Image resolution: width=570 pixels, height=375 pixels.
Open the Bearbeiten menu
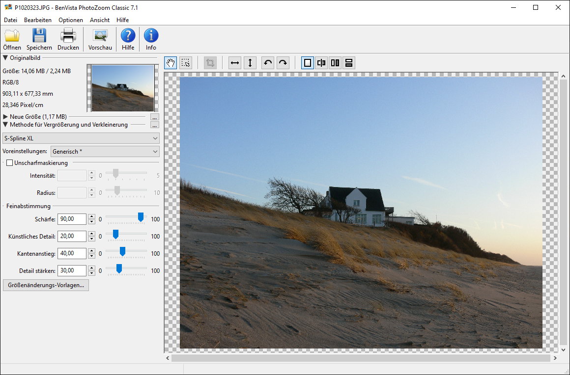(x=38, y=20)
